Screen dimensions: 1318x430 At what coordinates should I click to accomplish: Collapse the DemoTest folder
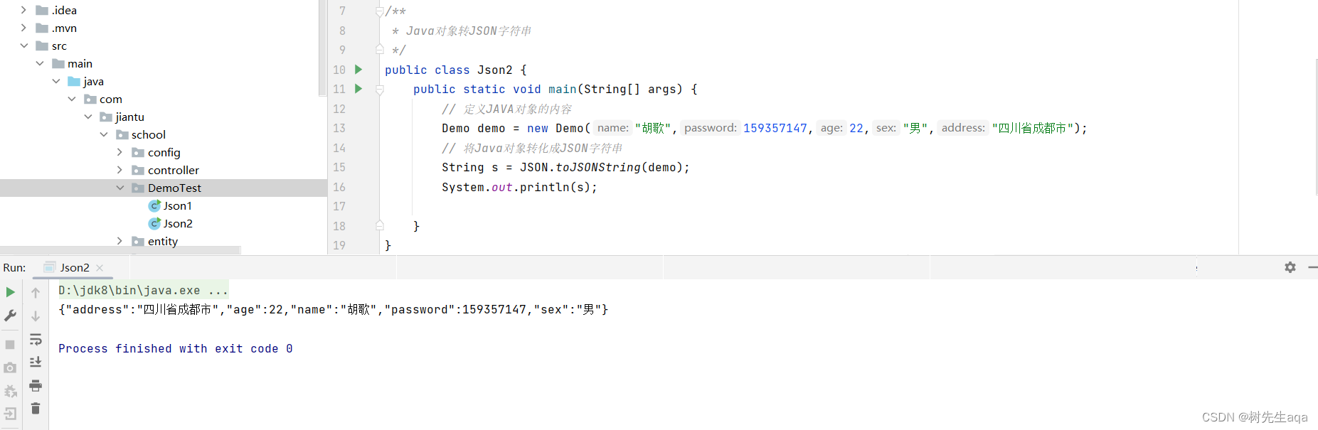click(x=119, y=188)
